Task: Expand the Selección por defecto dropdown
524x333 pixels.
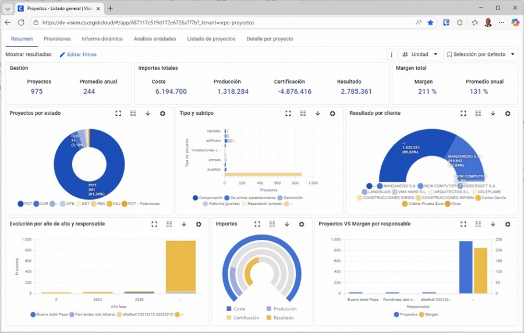Action: coord(480,54)
